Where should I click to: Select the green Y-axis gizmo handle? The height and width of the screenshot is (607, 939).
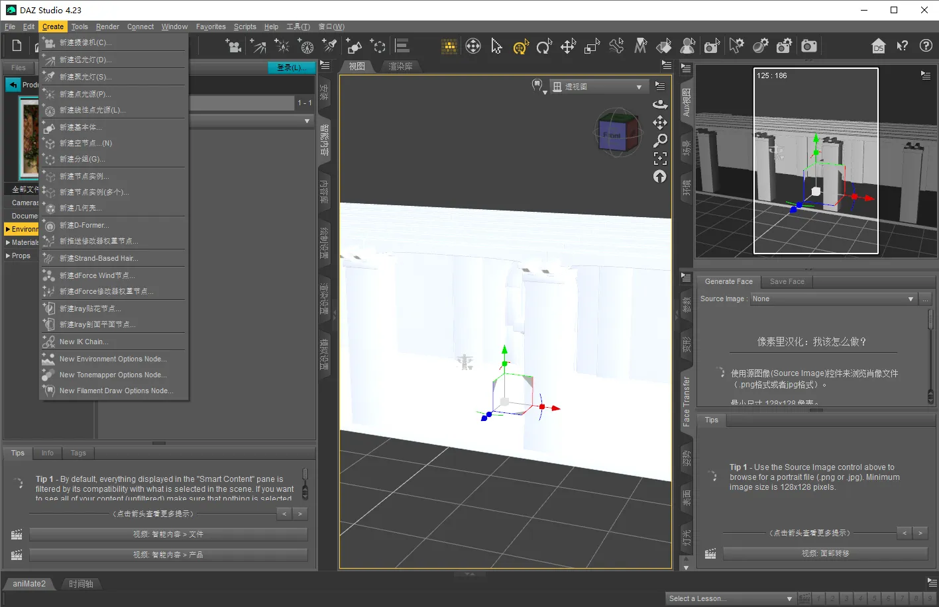click(504, 351)
